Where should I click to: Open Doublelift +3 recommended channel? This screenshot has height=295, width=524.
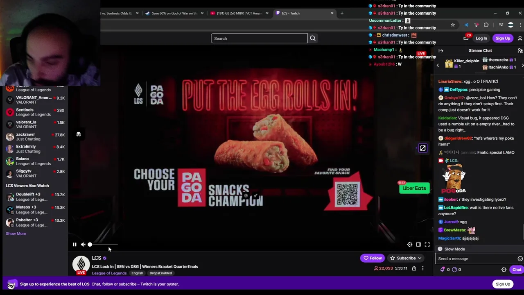pyautogui.click(x=35, y=197)
